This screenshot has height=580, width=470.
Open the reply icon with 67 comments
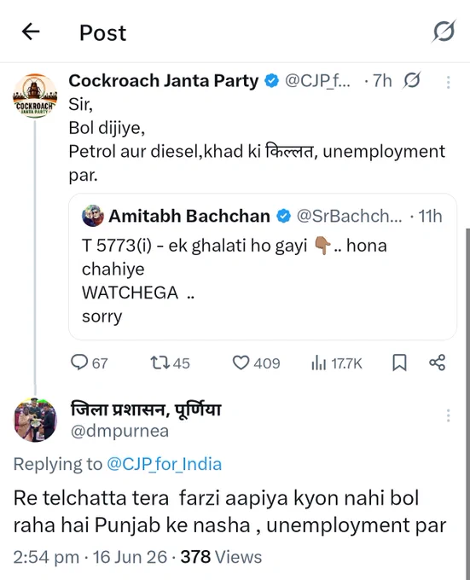(x=89, y=362)
